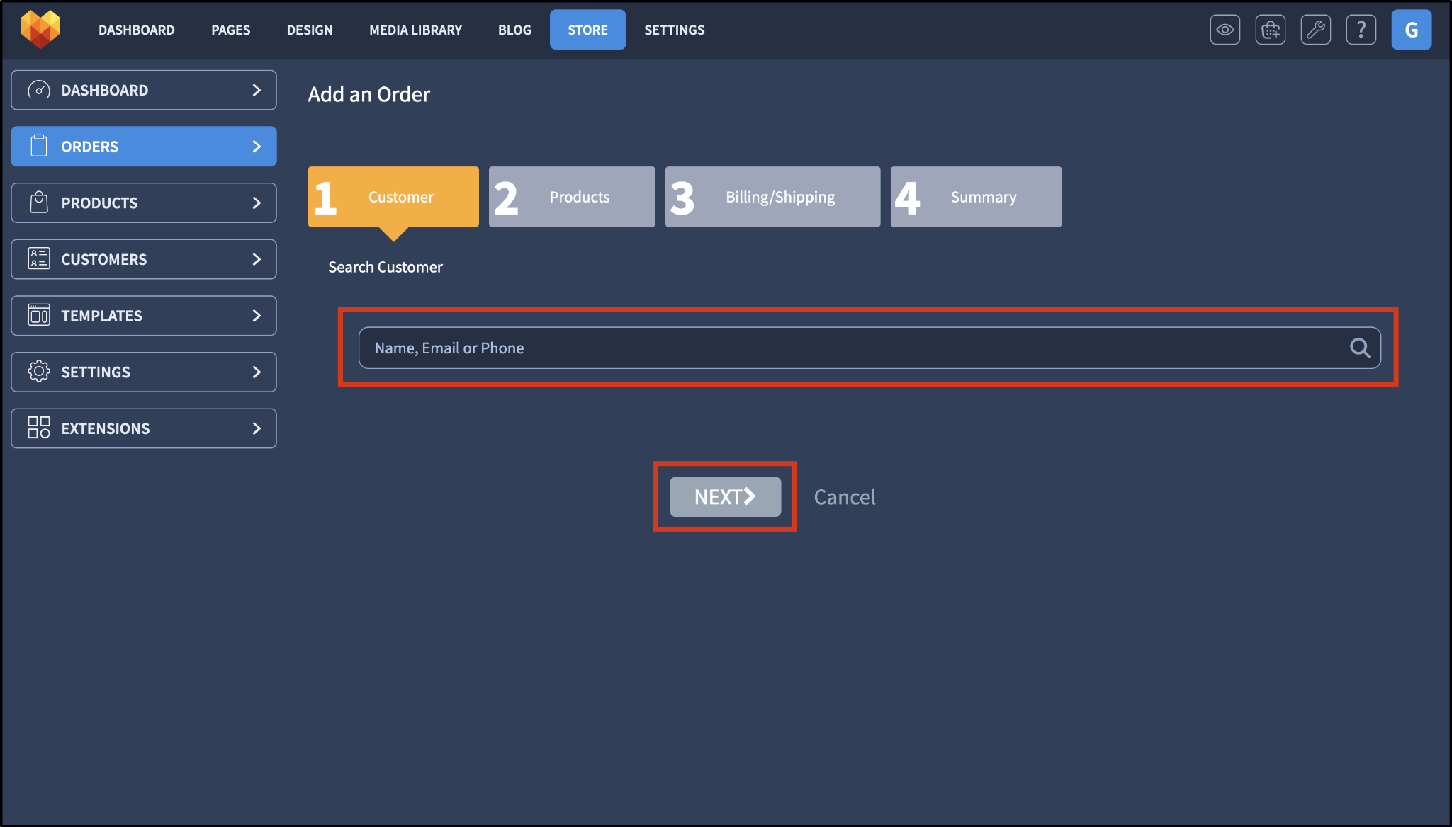Focus the Name, Email or Phone field
Screen dimensions: 1452x827
click(x=869, y=348)
